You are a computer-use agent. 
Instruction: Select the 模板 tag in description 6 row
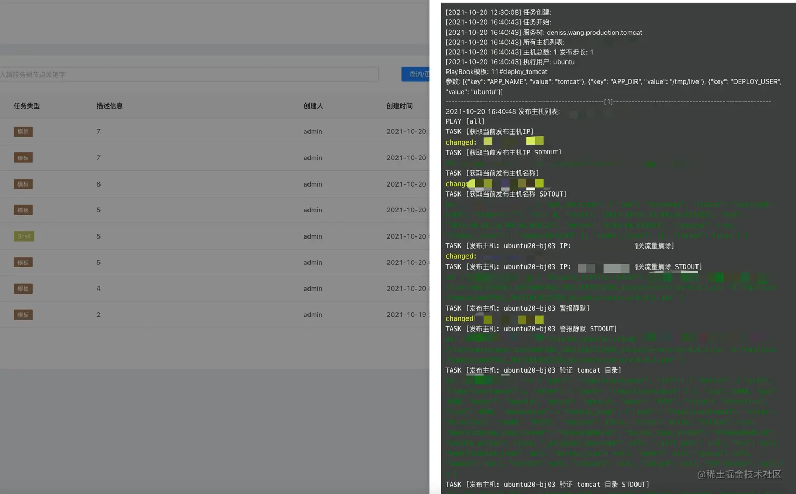click(x=23, y=184)
